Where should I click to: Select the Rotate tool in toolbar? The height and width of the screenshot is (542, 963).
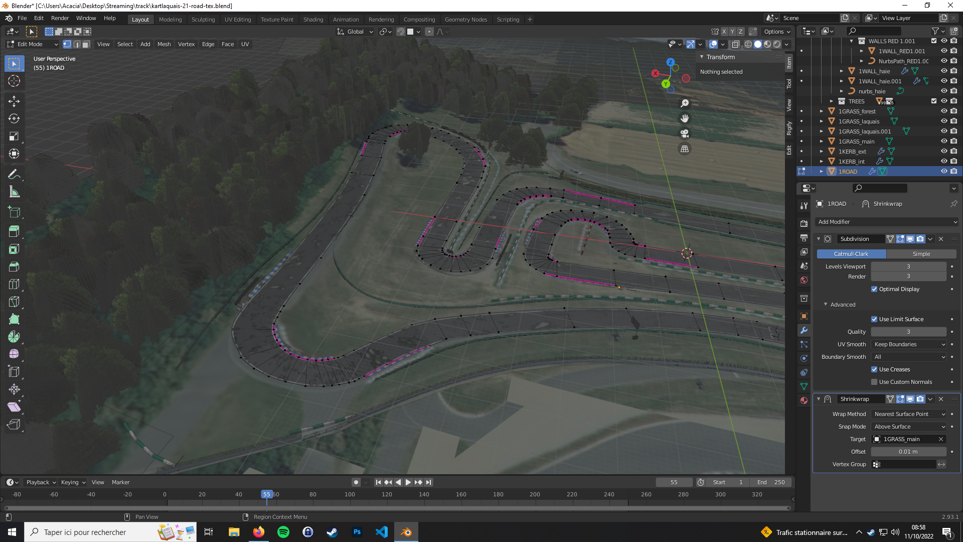(14, 119)
